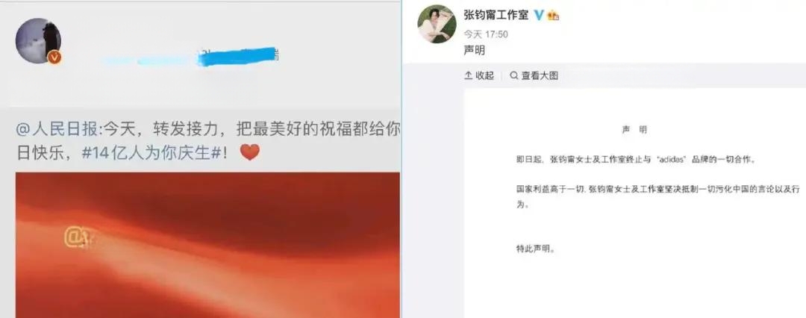Click the 声明 post caption text
806x318 pixels.
[x=474, y=51]
